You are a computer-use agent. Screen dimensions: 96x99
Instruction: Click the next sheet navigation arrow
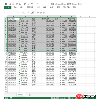11,95
